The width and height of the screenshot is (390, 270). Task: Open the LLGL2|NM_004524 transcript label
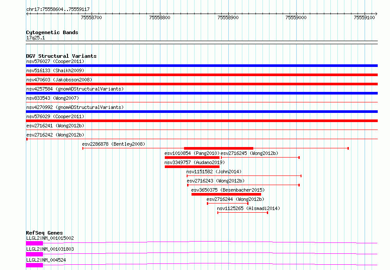tap(46, 260)
